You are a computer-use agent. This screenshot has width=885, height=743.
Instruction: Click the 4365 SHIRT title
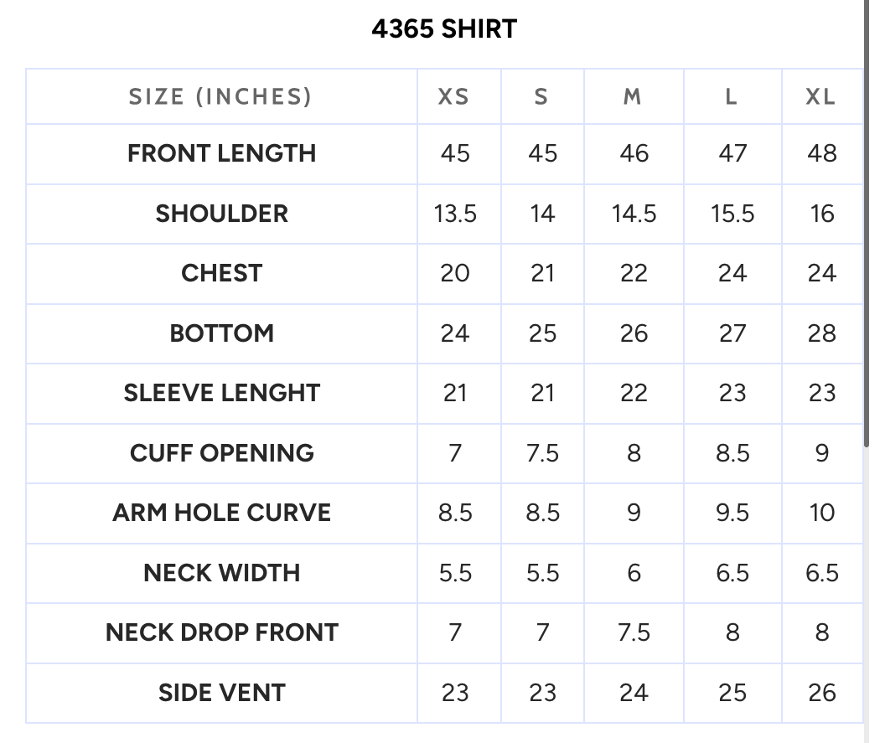point(444,28)
